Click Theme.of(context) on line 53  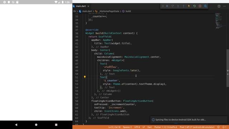125,84
